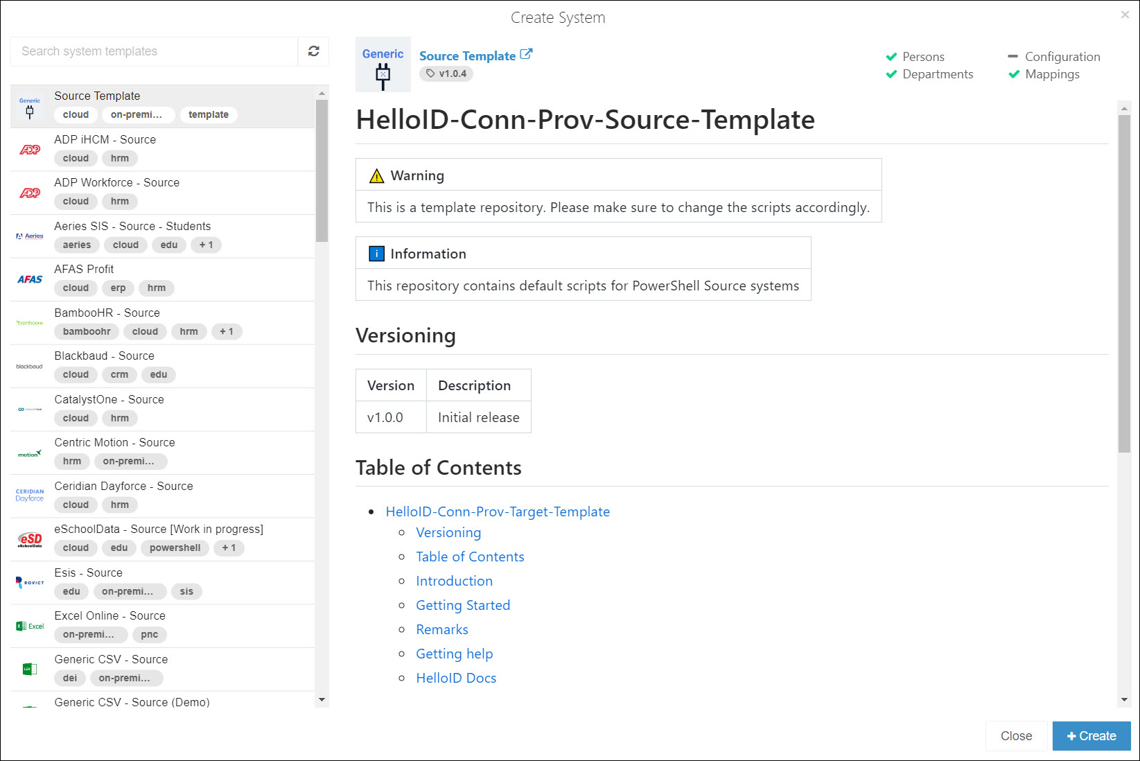
Task: Select the Centric Motion - Source template
Action: click(x=163, y=453)
